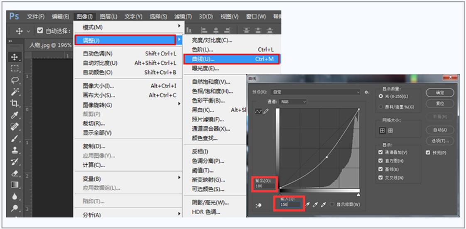Screen dimensions: 466x229
Task: Collapse the toolbox with double-arrow icon
Action: (x=11, y=41)
